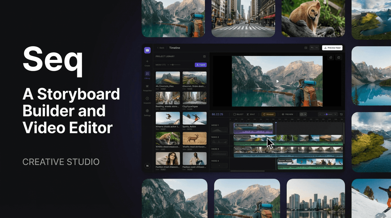This screenshot has width=391, height=218.
Task: Undo the last edit
Action: coord(312,48)
